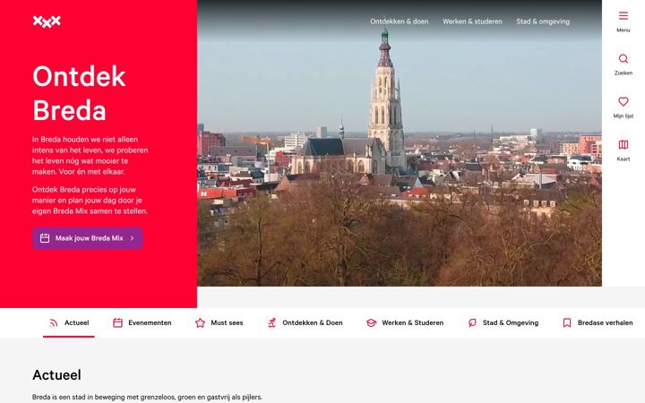Click the Must sees star icon

(x=201, y=322)
